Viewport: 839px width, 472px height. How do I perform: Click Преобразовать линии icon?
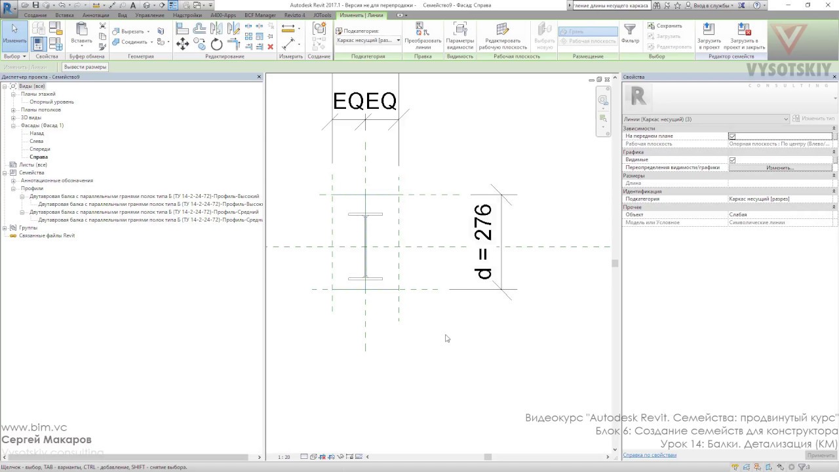423,35
